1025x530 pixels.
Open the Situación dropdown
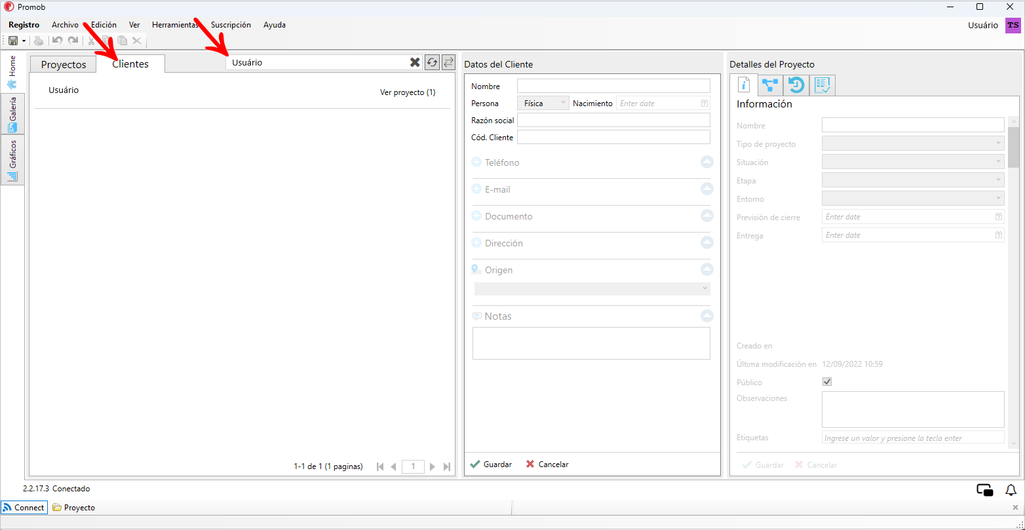pyautogui.click(x=913, y=162)
